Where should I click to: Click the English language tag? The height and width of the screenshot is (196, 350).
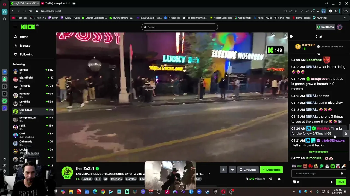[87, 179]
